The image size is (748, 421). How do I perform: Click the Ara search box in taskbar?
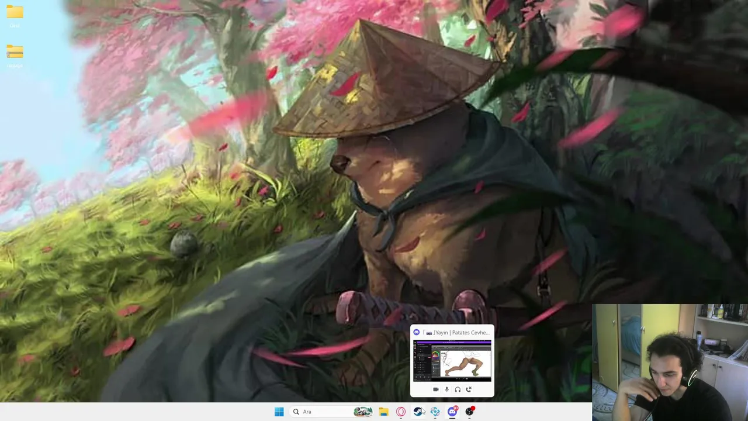[332, 412]
